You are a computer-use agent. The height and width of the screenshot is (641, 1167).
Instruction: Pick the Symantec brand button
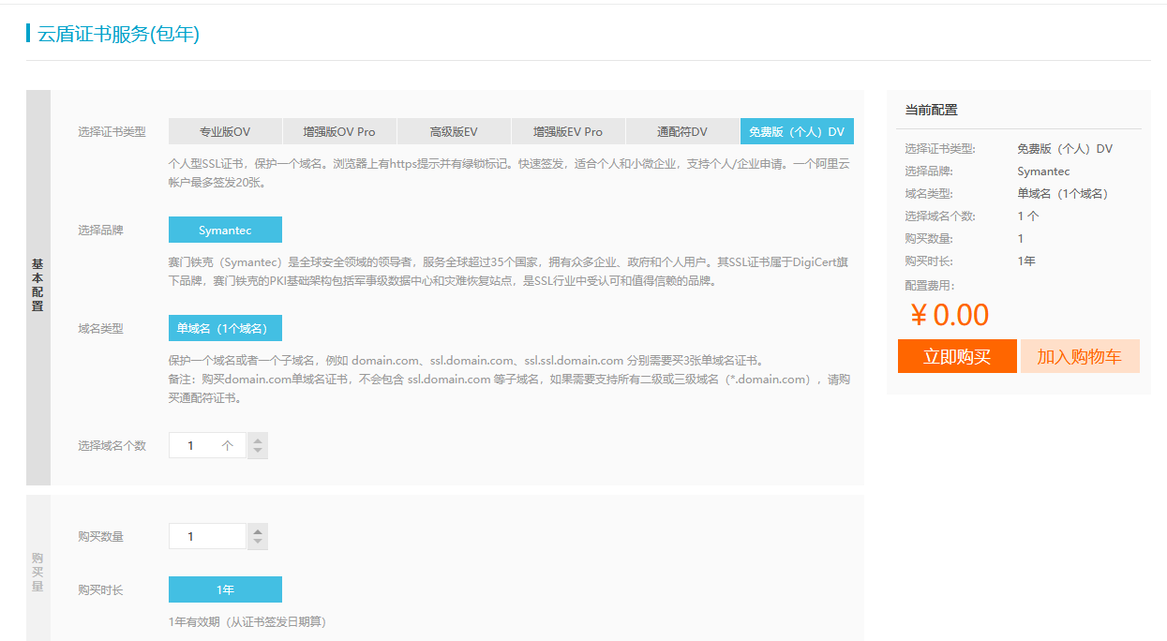pos(225,230)
